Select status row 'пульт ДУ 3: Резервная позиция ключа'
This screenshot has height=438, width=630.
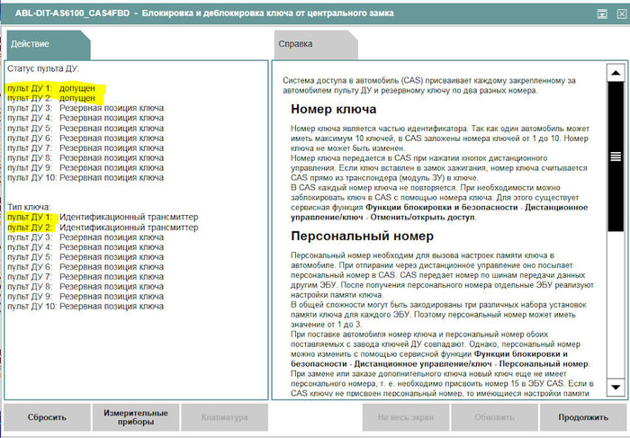tap(85, 108)
